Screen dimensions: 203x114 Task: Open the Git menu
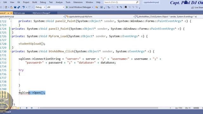19,2
